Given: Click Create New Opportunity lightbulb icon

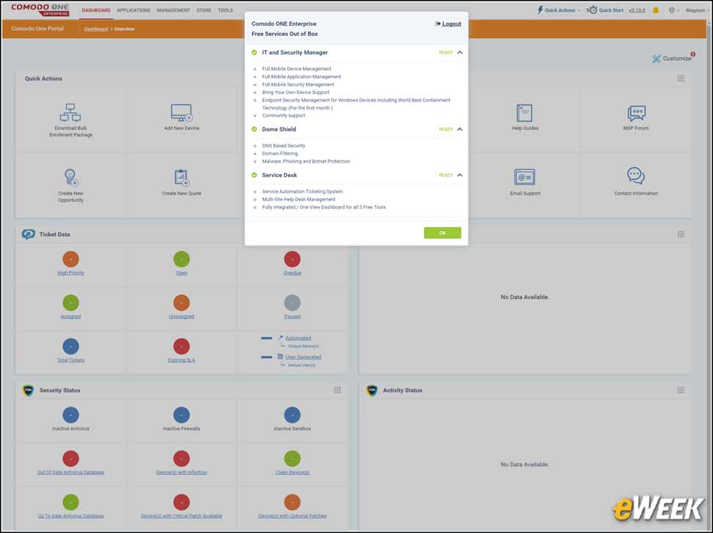Looking at the screenshot, I should tap(71, 177).
